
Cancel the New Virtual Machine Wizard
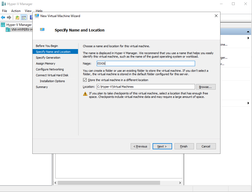click(206, 146)
